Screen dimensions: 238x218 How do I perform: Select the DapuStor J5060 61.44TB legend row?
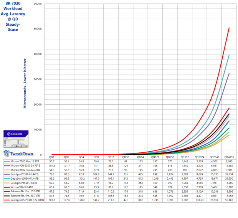[24, 178]
